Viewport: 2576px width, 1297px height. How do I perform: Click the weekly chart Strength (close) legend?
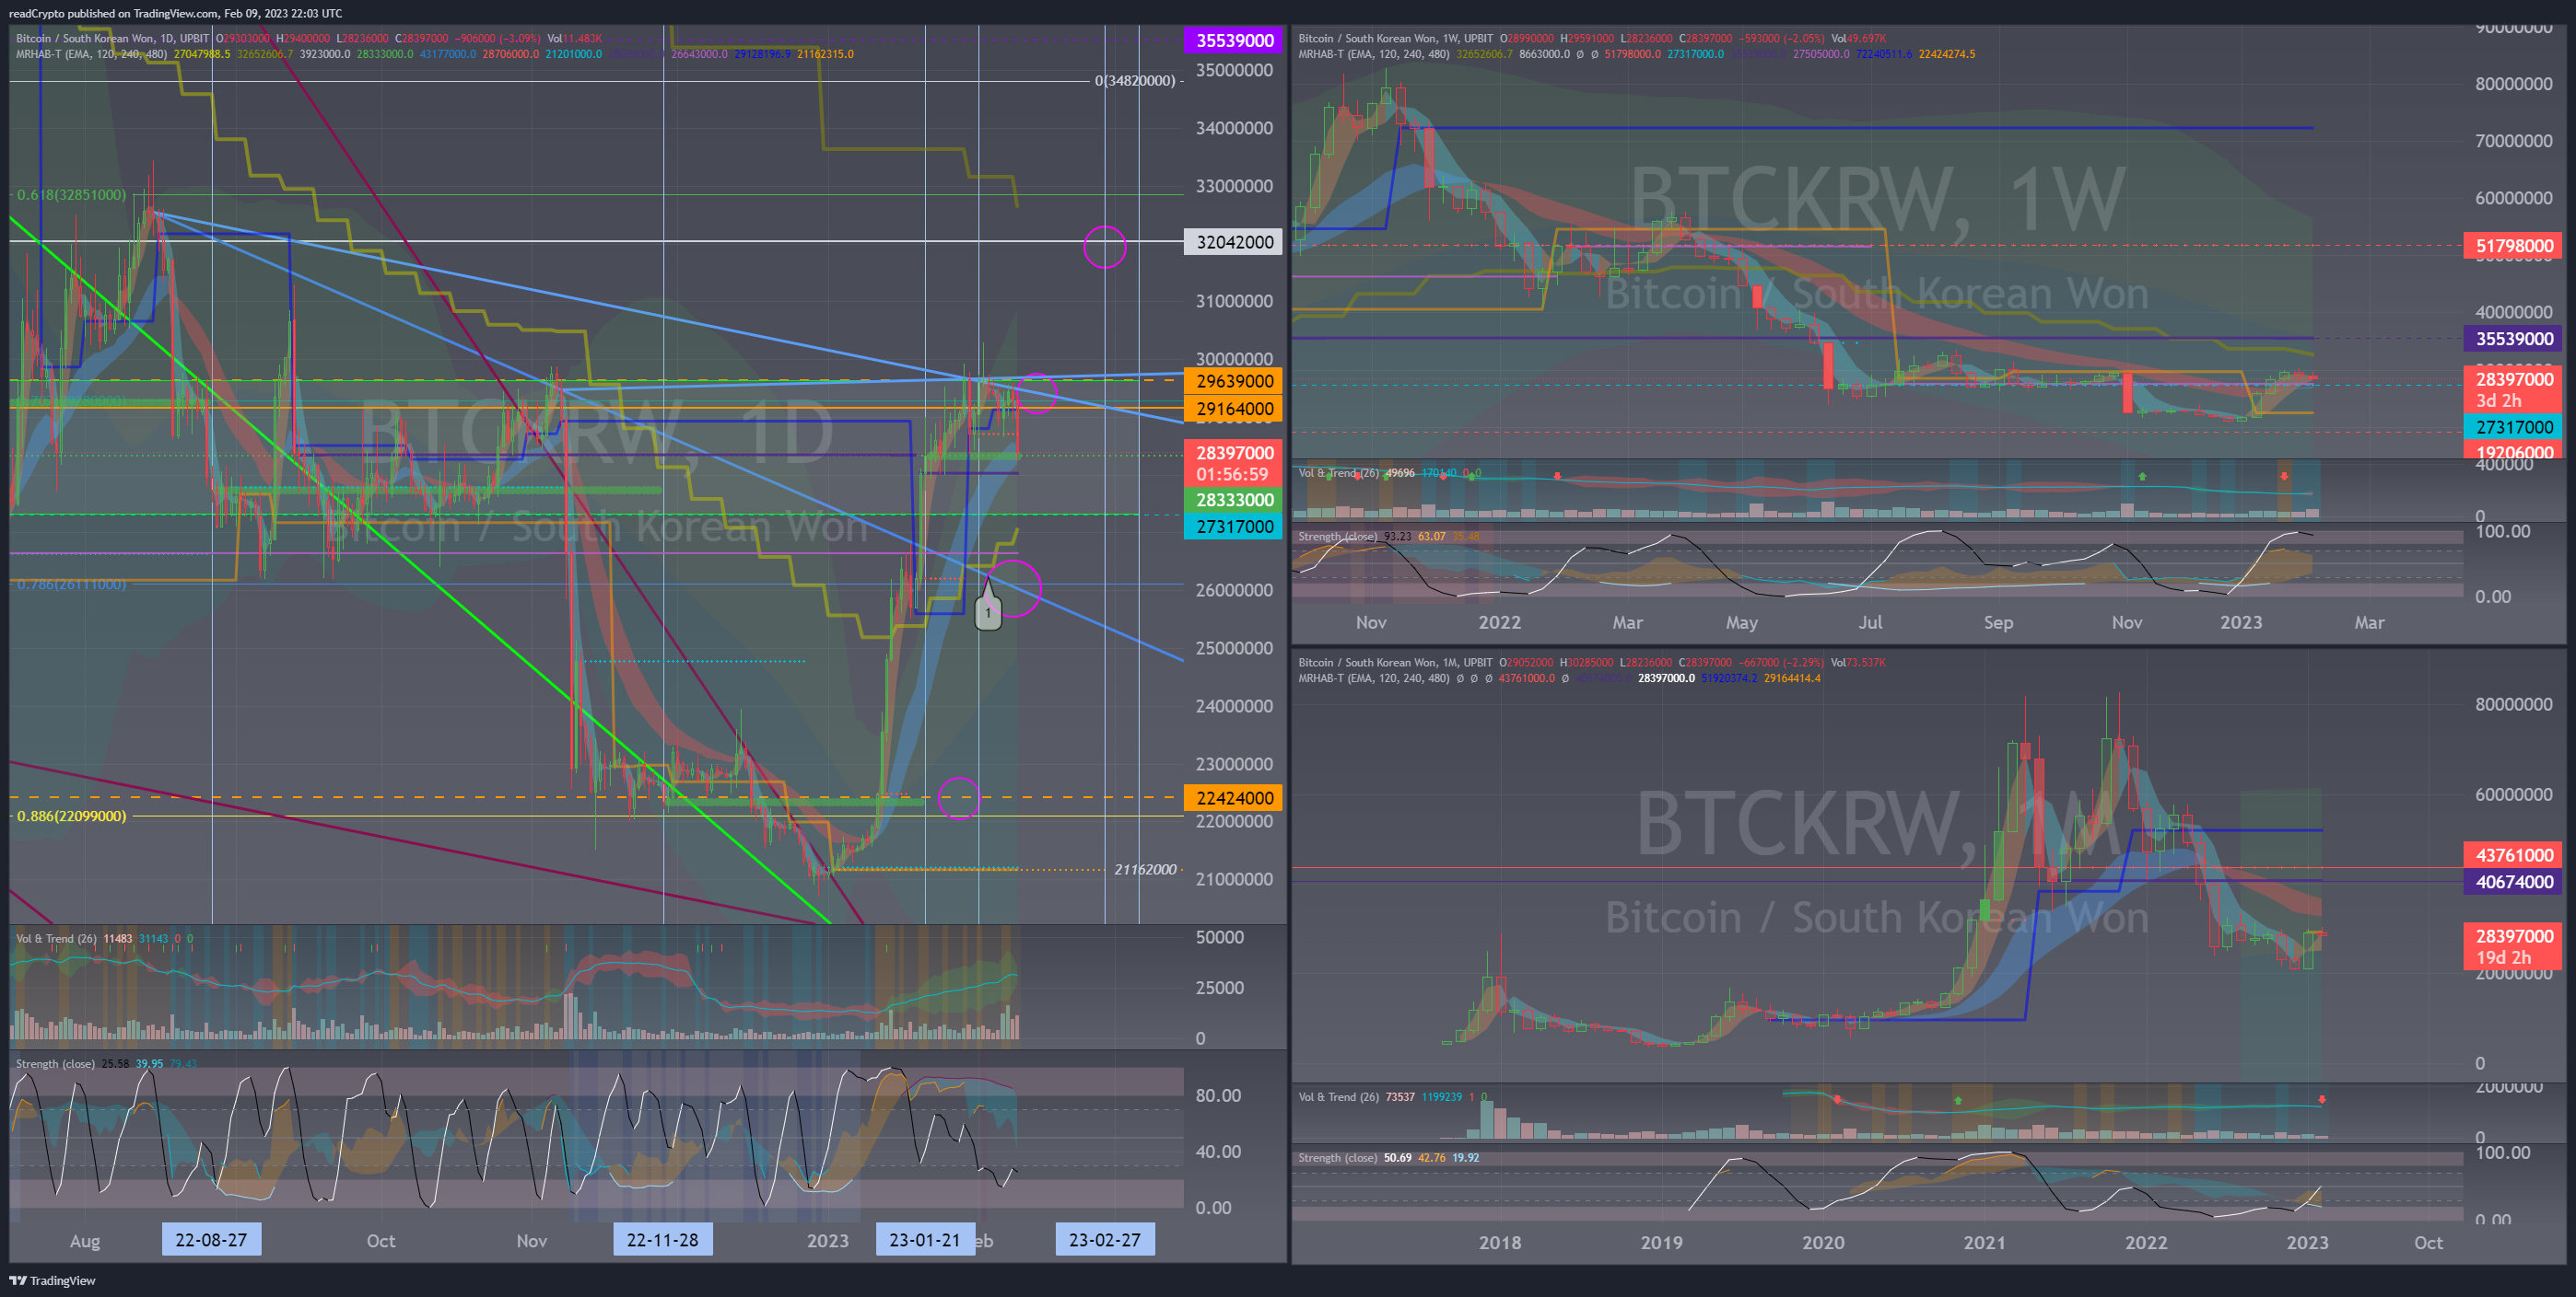pyautogui.click(x=1337, y=537)
